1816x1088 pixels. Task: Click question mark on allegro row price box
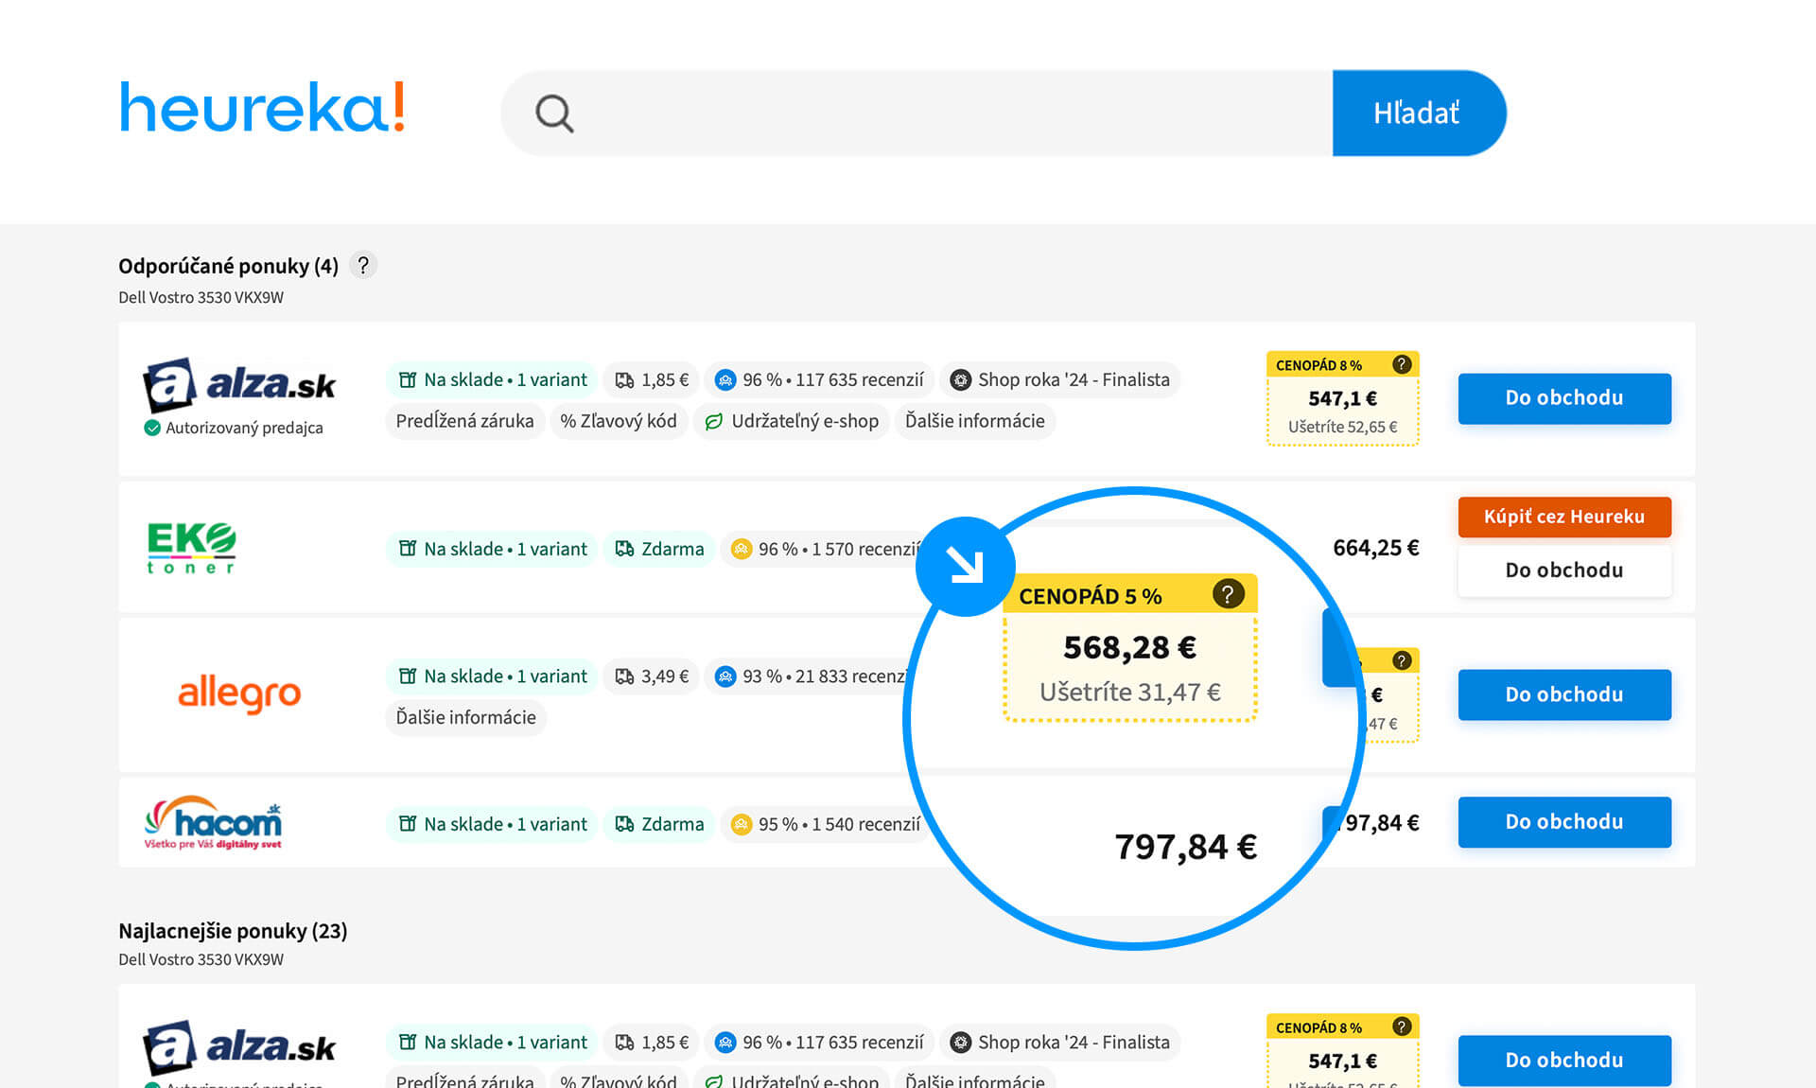point(1402,660)
